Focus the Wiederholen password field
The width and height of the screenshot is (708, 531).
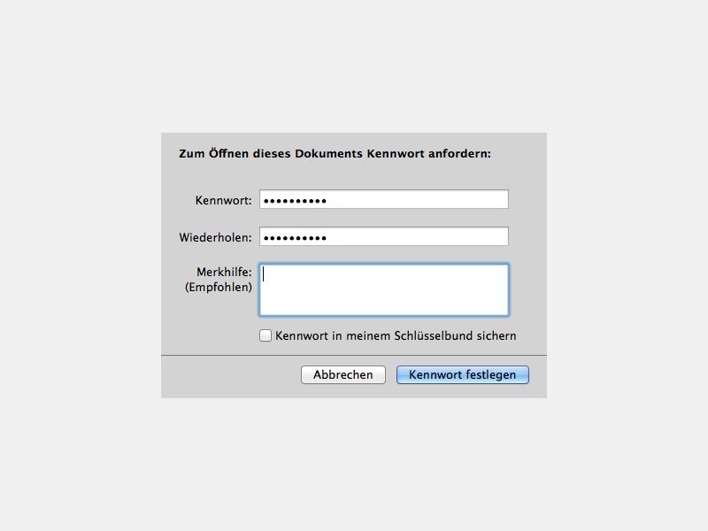tap(384, 236)
